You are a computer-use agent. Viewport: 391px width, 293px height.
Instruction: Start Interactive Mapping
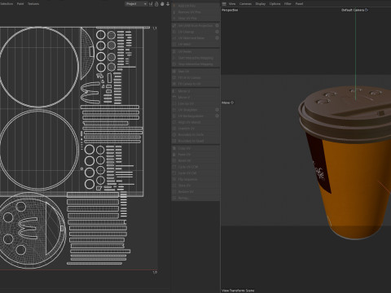[x=195, y=58]
